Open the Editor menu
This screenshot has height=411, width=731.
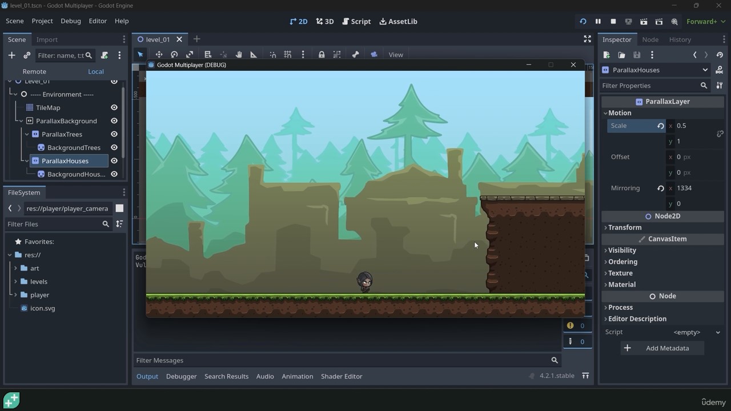(x=98, y=21)
